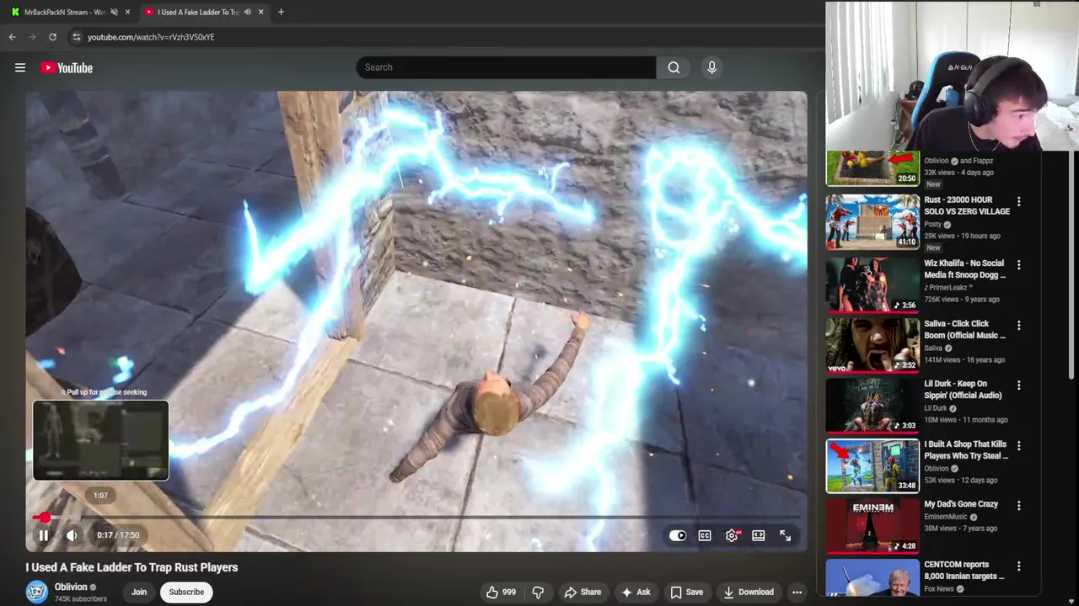Open options for My Dad's Gone Crazy

pyautogui.click(x=1018, y=506)
